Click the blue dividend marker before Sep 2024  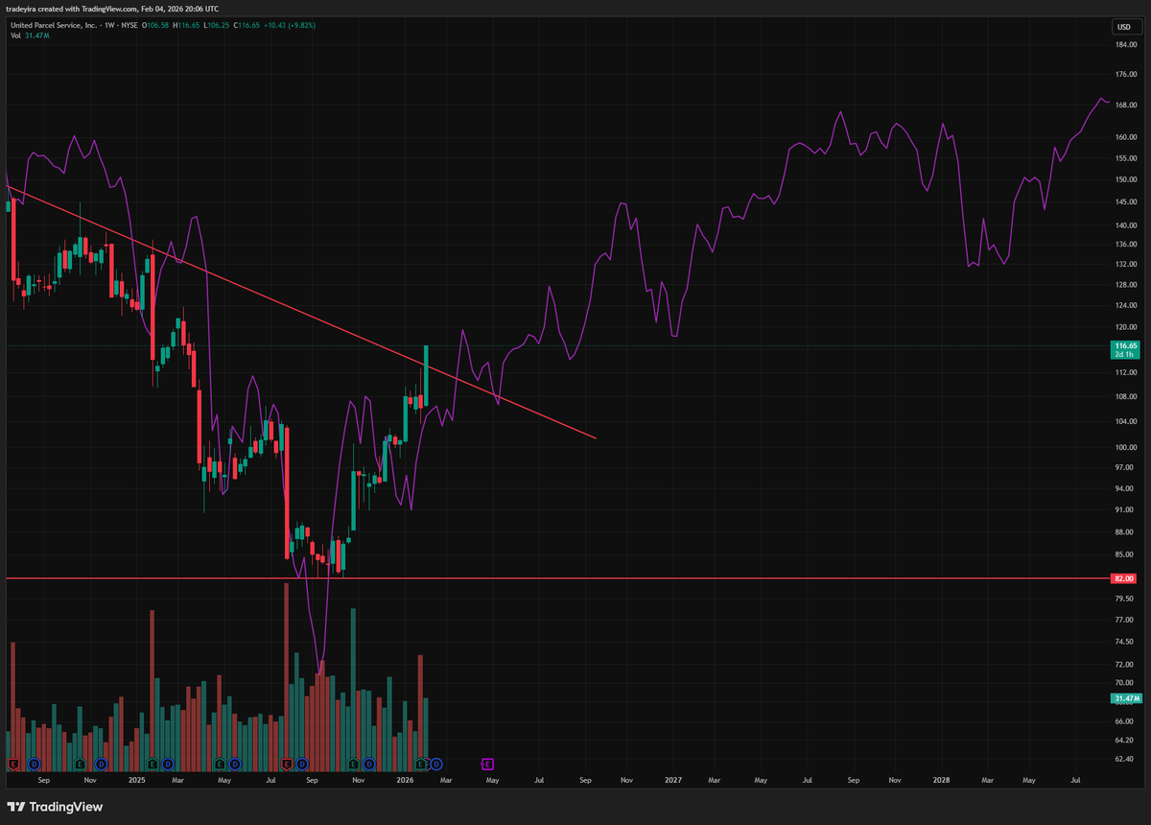[x=34, y=764]
